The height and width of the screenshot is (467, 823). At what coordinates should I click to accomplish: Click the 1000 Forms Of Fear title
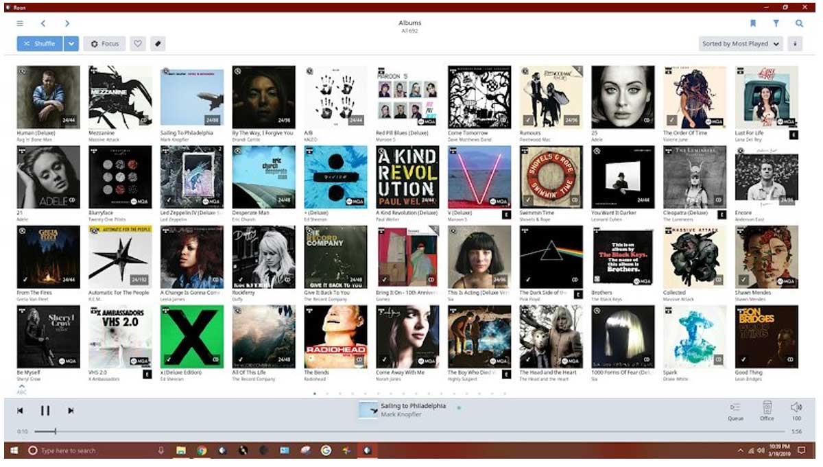[x=623, y=372]
